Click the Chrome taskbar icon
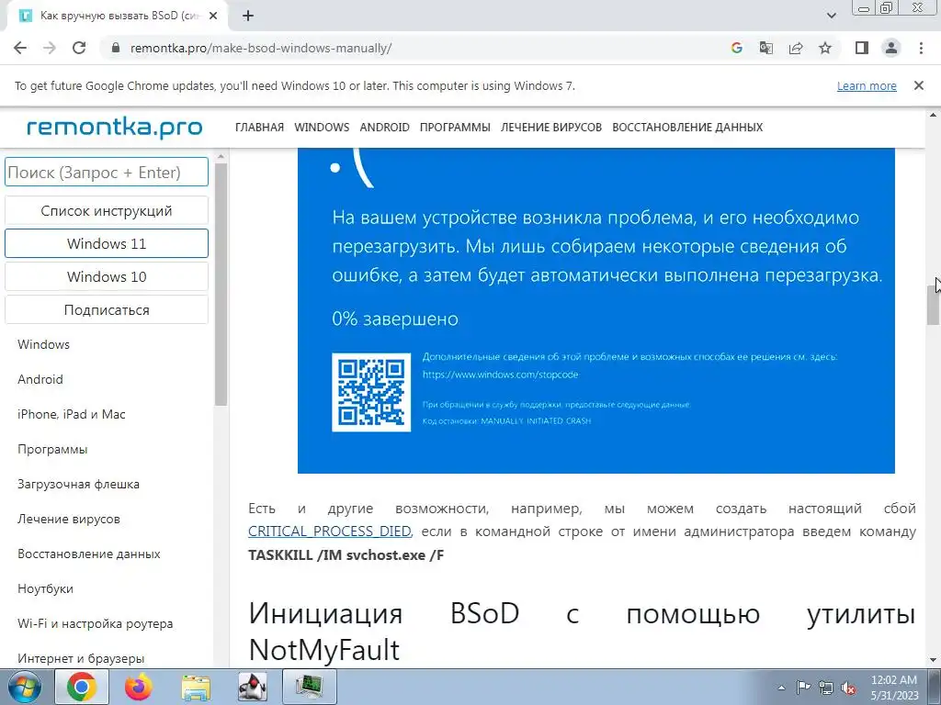This screenshot has width=941, height=705. point(82,687)
